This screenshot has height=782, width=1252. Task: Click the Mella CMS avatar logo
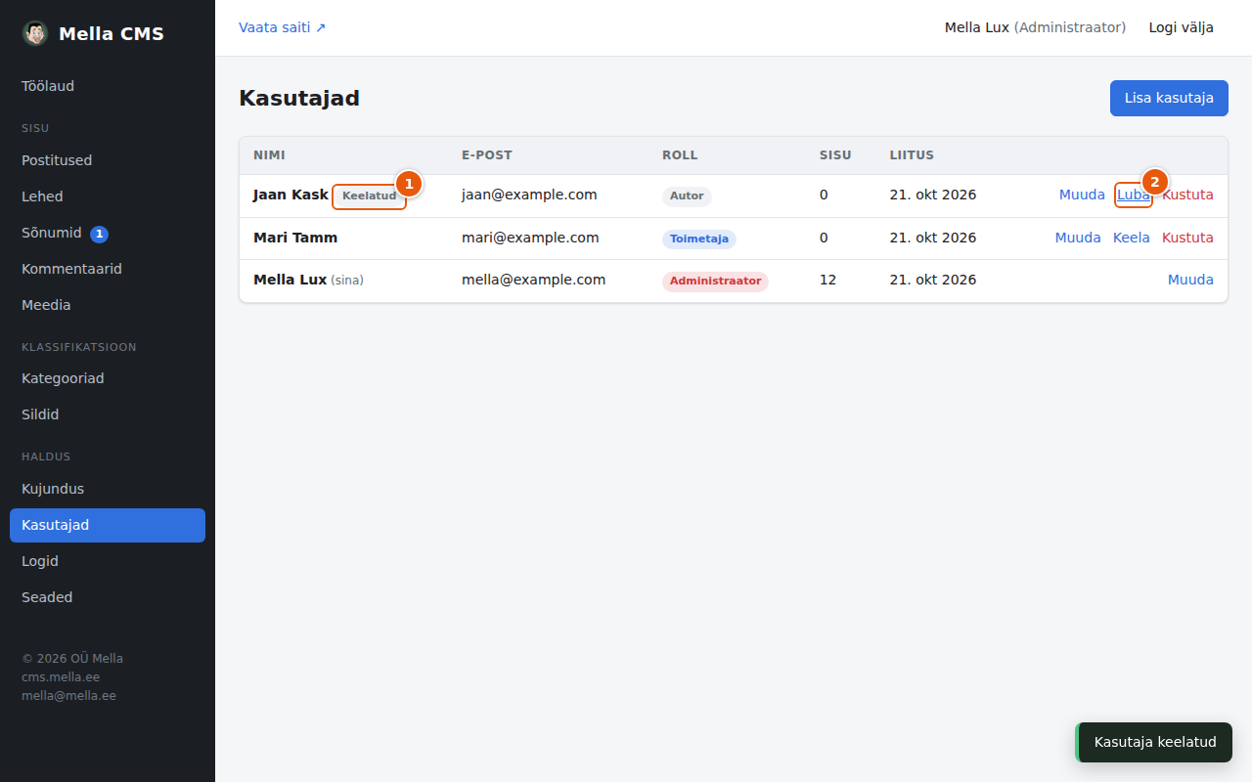(35, 33)
